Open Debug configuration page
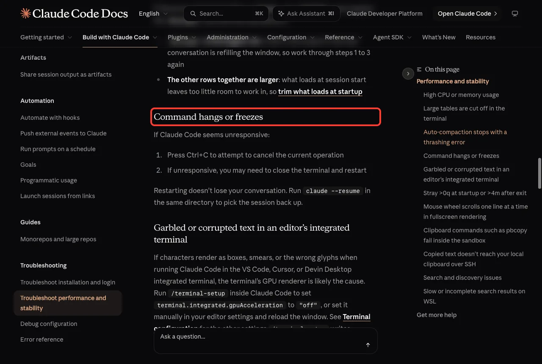 pos(49,324)
